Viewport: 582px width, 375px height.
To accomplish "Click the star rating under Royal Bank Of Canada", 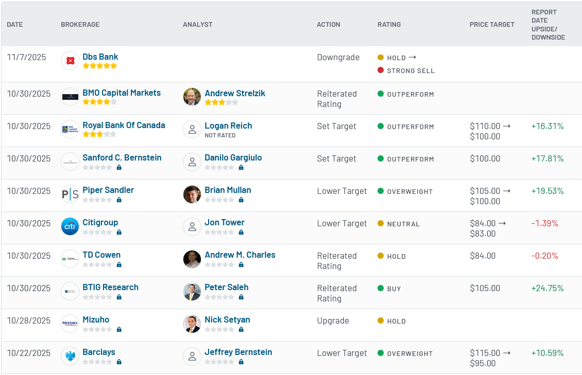I will tap(99, 134).
